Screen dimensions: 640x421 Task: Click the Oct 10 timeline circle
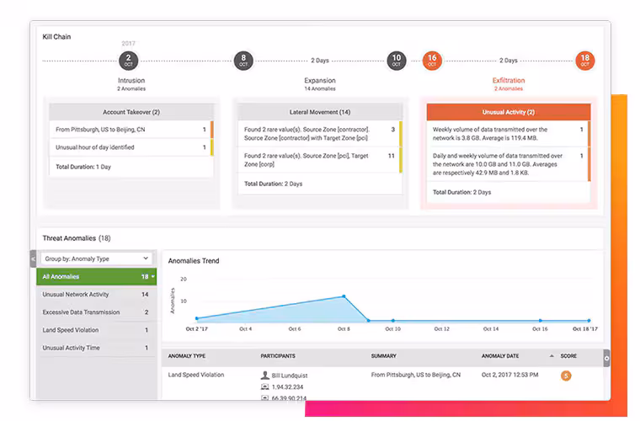click(x=396, y=60)
